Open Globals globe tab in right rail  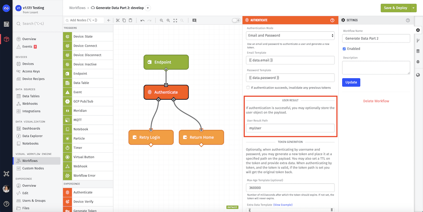tap(418, 75)
